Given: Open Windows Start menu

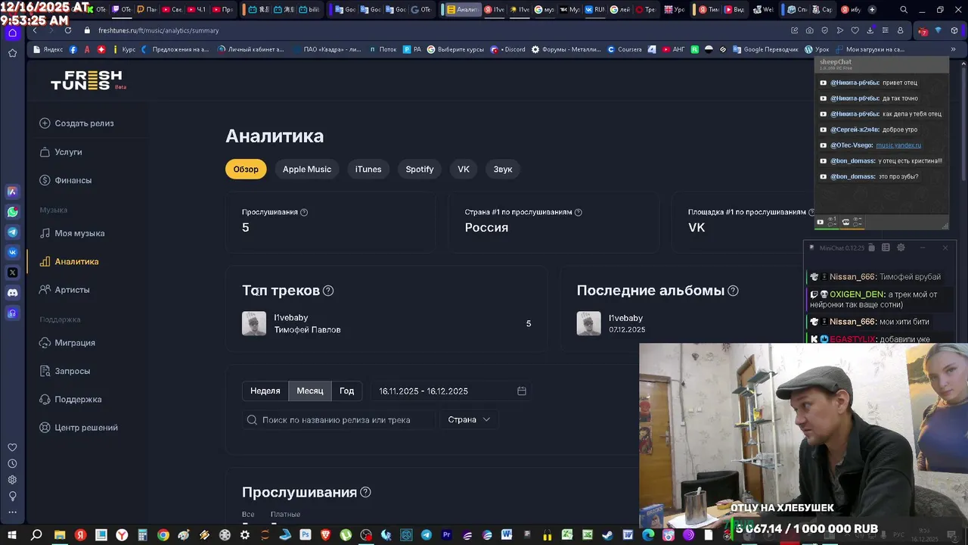Looking at the screenshot, I should pyautogui.click(x=12, y=535).
